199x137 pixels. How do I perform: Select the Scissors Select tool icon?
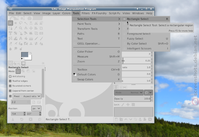[36, 23]
